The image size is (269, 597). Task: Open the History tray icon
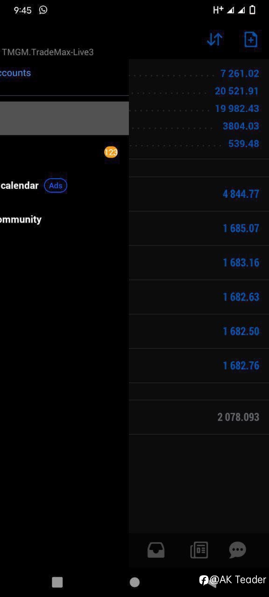pyautogui.click(x=156, y=550)
